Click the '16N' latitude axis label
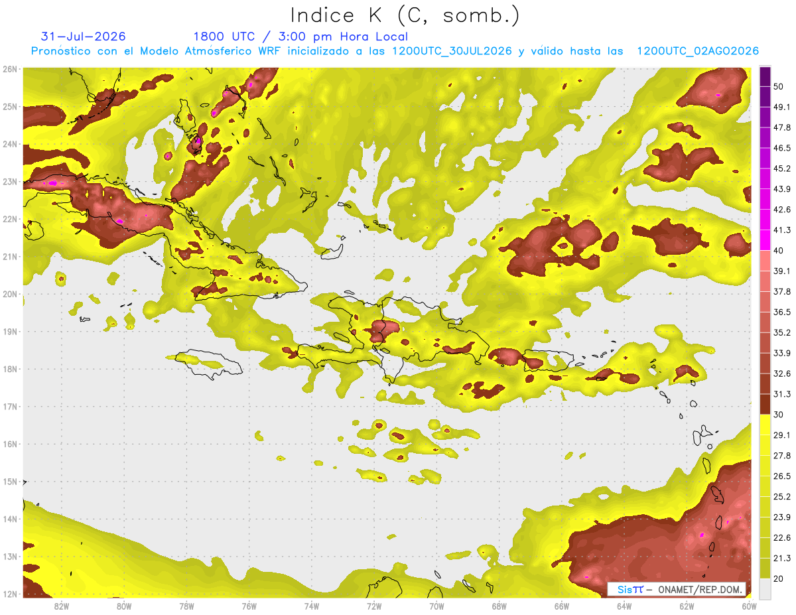The image size is (796, 615). point(10,444)
